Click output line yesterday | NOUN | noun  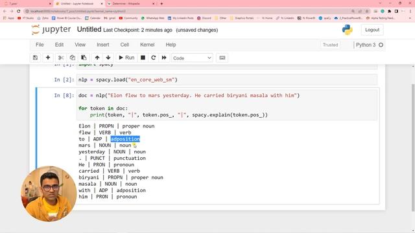[112, 152]
